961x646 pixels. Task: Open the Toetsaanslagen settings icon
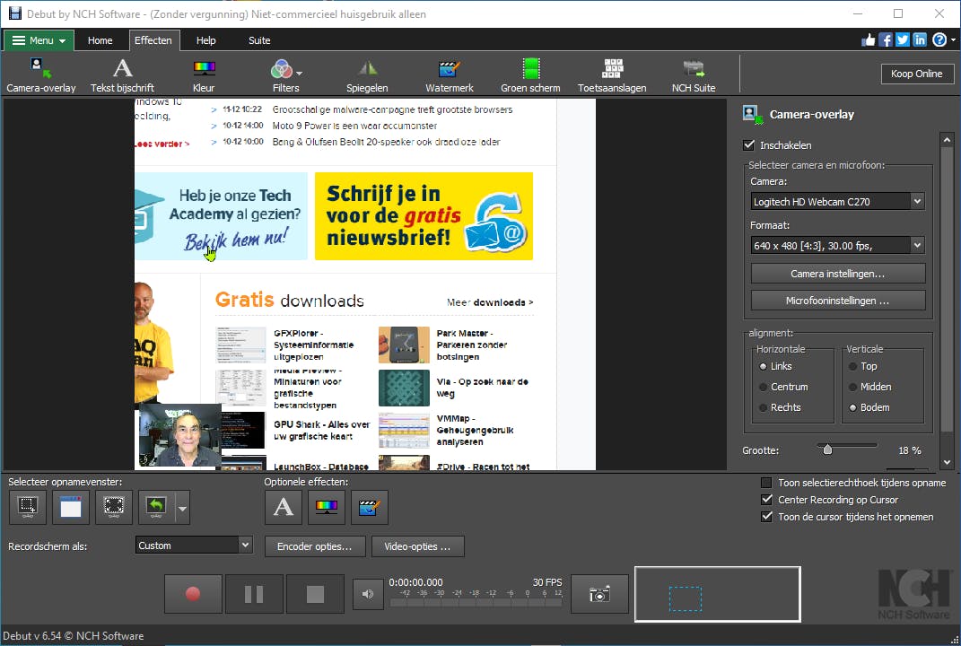click(612, 74)
